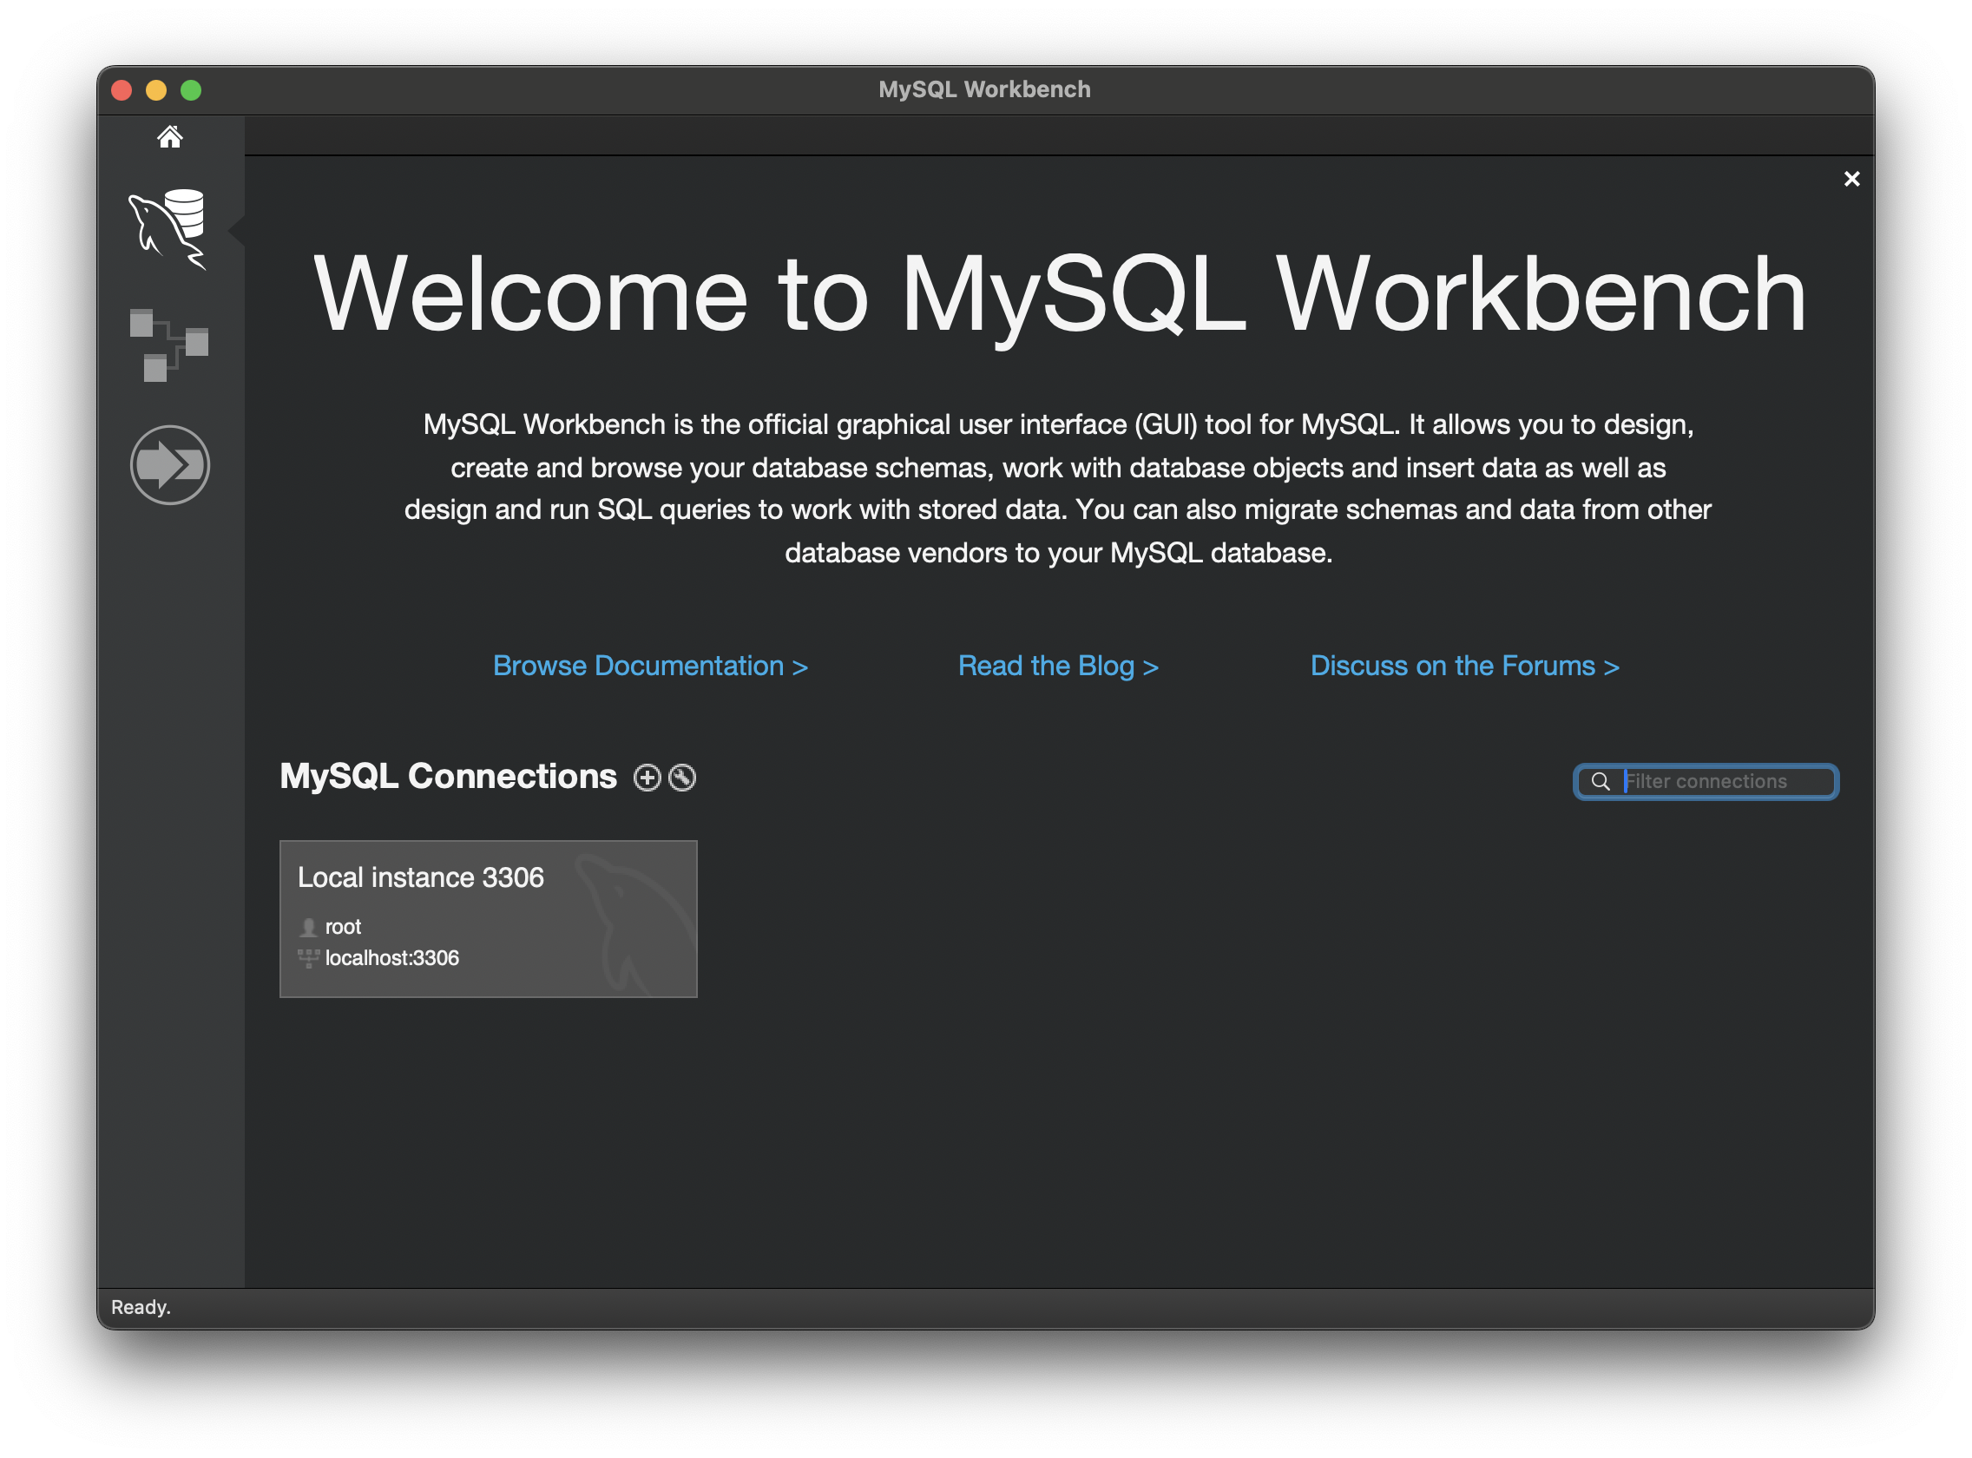
Task: Open Manage Connections wrench icon
Action: (x=682, y=778)
